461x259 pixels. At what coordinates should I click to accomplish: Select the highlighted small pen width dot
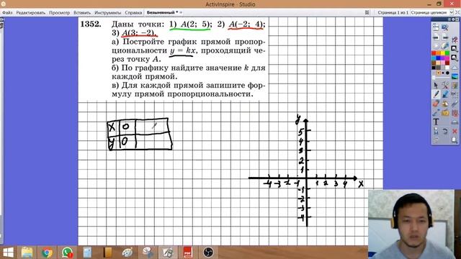click(x=439, y=73)
